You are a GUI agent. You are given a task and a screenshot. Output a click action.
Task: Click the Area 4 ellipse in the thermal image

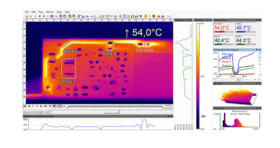tap(110, 45)
